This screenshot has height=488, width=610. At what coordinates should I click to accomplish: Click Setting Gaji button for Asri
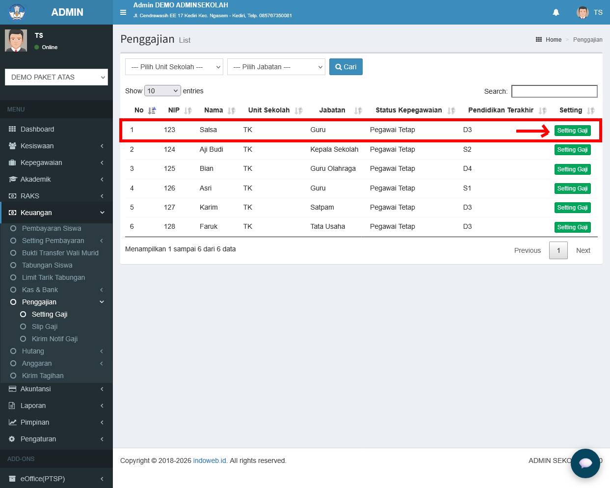point(572,189)
